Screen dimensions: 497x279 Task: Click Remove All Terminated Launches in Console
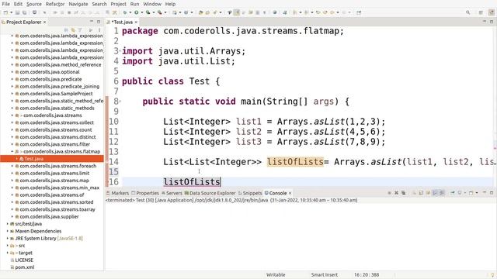point(403,193)
